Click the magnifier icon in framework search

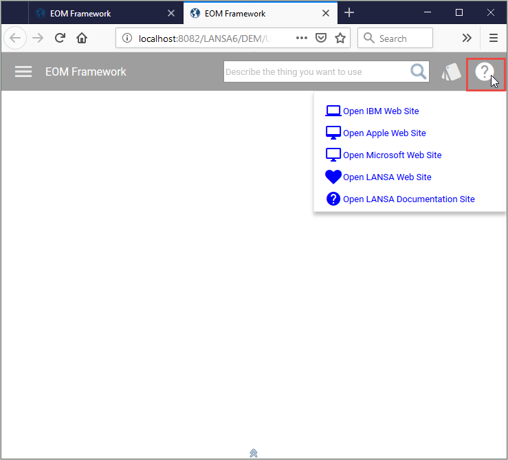tap(418, 72)
